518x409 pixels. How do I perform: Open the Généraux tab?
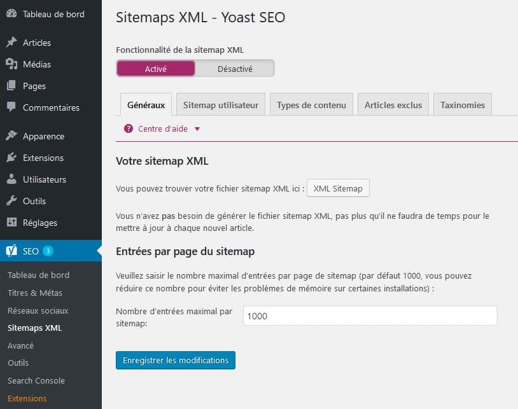coord(146,105)
